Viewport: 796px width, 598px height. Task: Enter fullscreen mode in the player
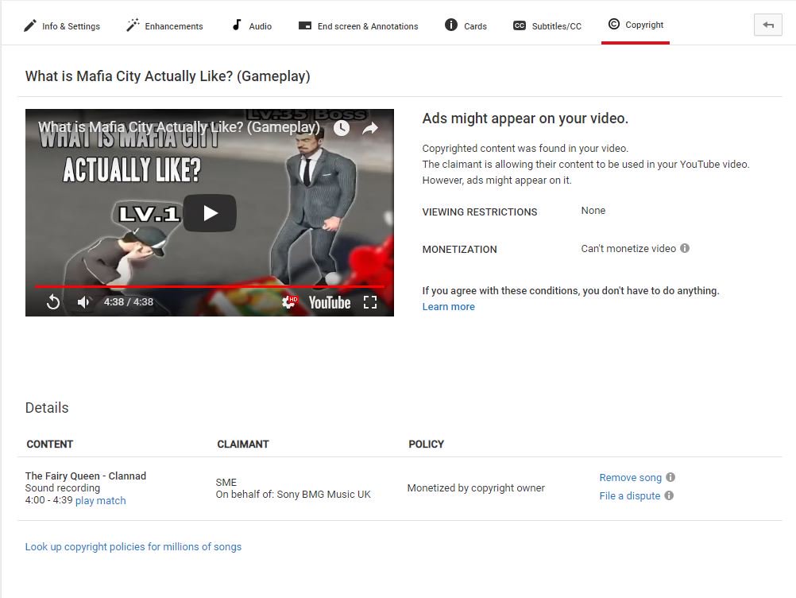[x=370, y=302]
